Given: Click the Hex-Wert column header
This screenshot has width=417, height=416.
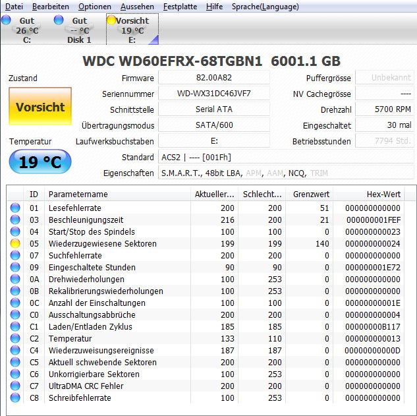Looking at the screenshot, I should [369, 194].
